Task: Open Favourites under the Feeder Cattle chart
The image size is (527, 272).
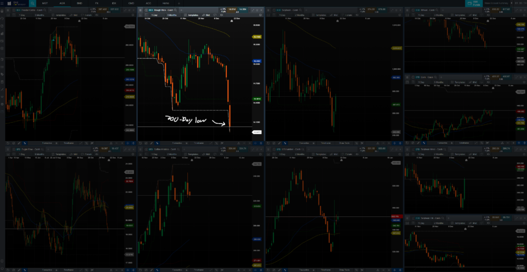Action: click(47, 143)
